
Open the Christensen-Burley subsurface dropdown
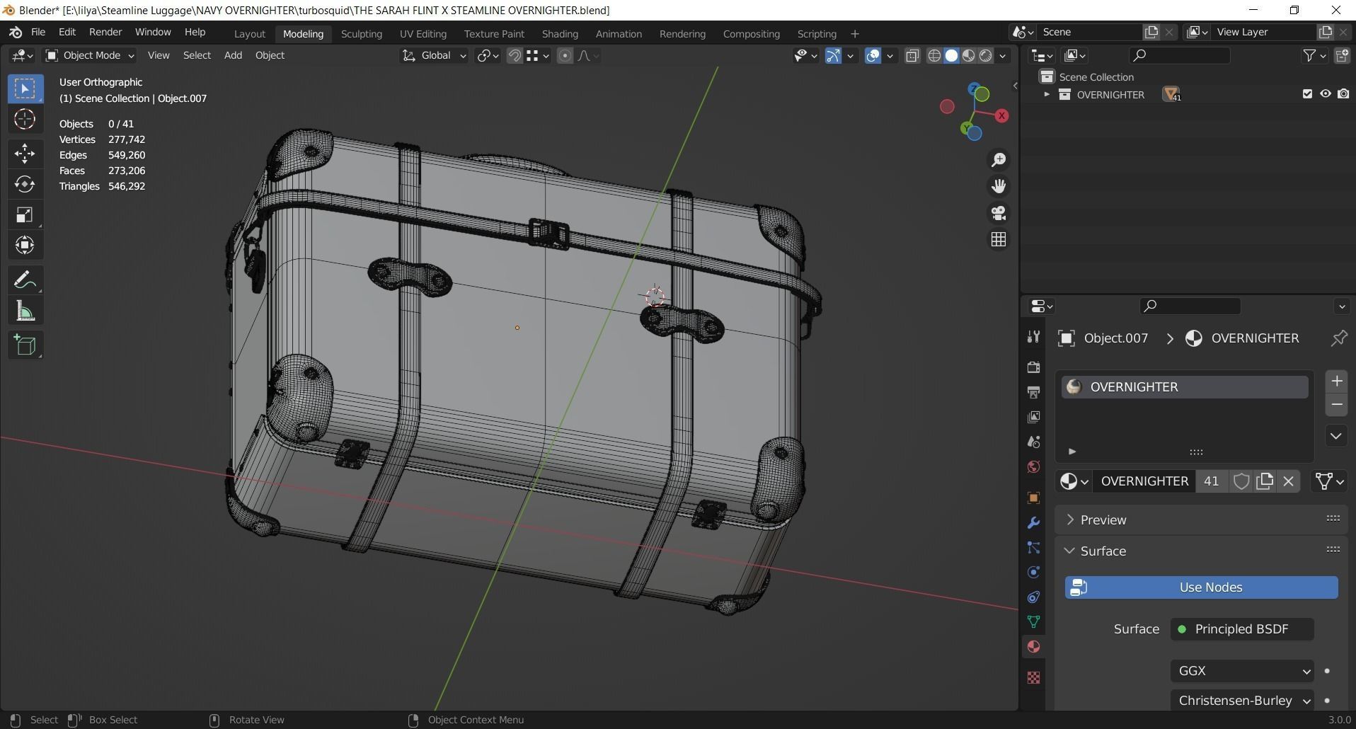click(x=1242, y=701)
